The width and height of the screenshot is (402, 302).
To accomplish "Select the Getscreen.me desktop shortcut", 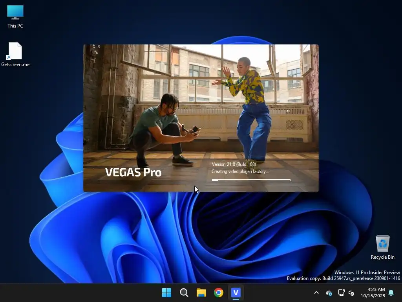I will coord(15,54).
